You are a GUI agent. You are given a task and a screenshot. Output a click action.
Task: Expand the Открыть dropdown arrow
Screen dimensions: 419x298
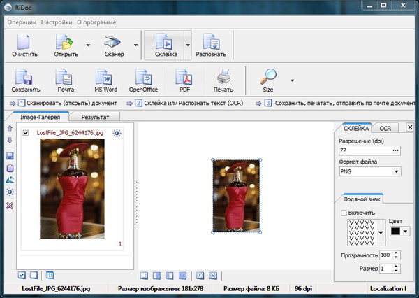(x=87, y=45)
